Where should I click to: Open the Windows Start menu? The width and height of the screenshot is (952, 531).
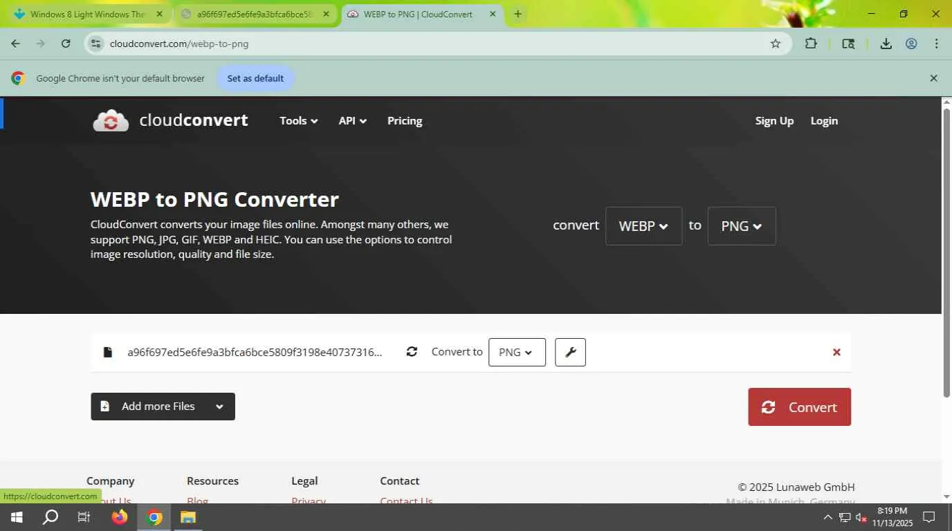tap(16, 517)
